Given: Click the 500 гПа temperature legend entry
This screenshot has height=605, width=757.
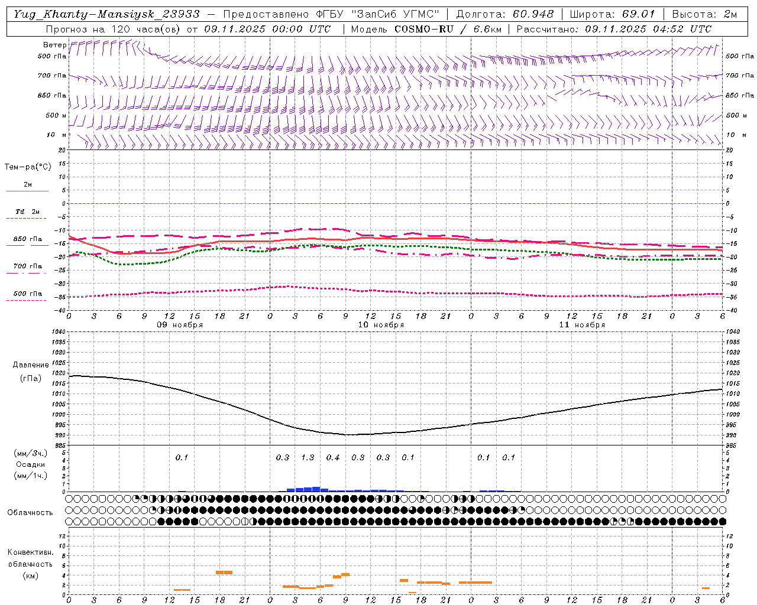Looking at the screenshot, I should coord(28,294).
